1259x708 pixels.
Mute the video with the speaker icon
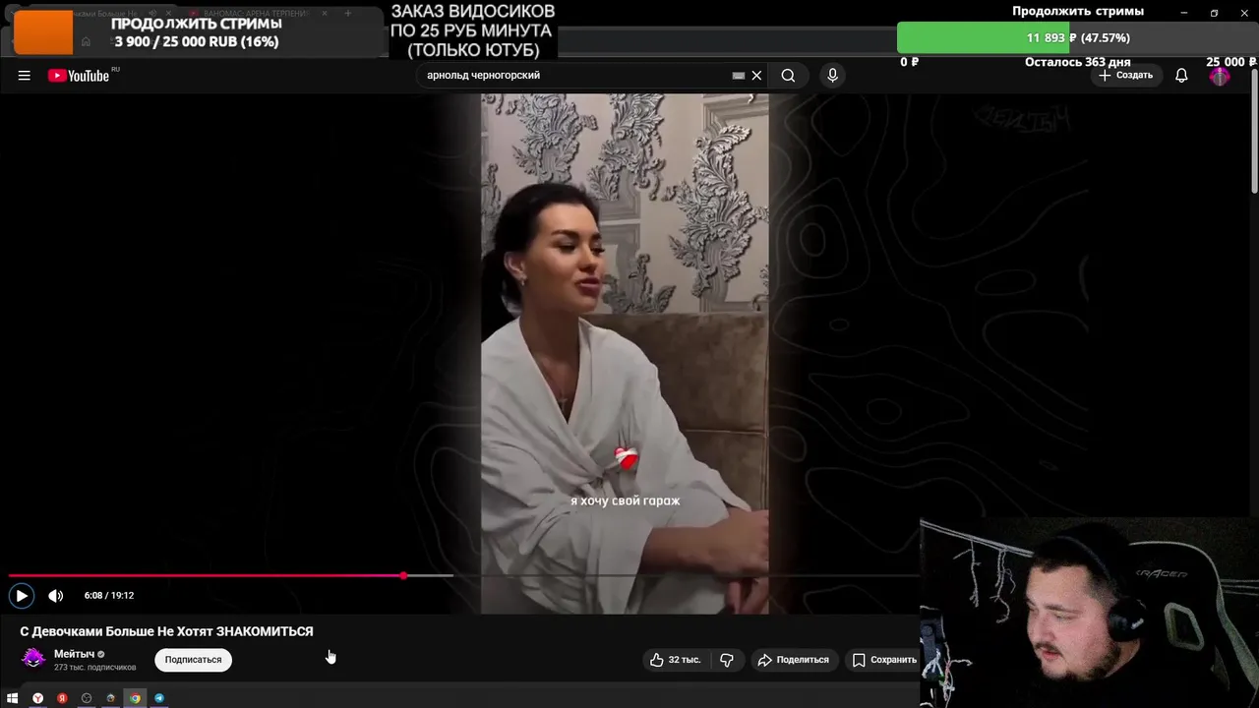56,595
